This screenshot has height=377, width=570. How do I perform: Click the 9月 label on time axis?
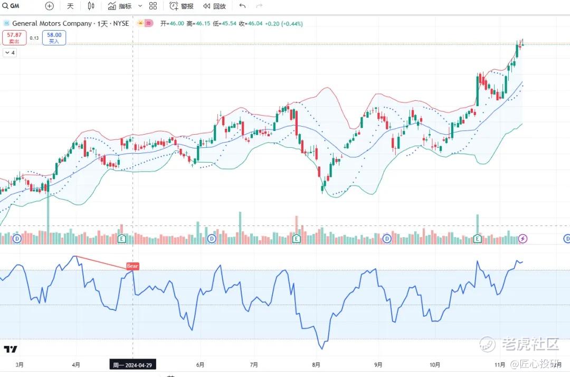click(x=378, y=365)
